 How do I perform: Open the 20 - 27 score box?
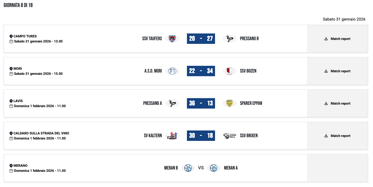coord(201,39)
